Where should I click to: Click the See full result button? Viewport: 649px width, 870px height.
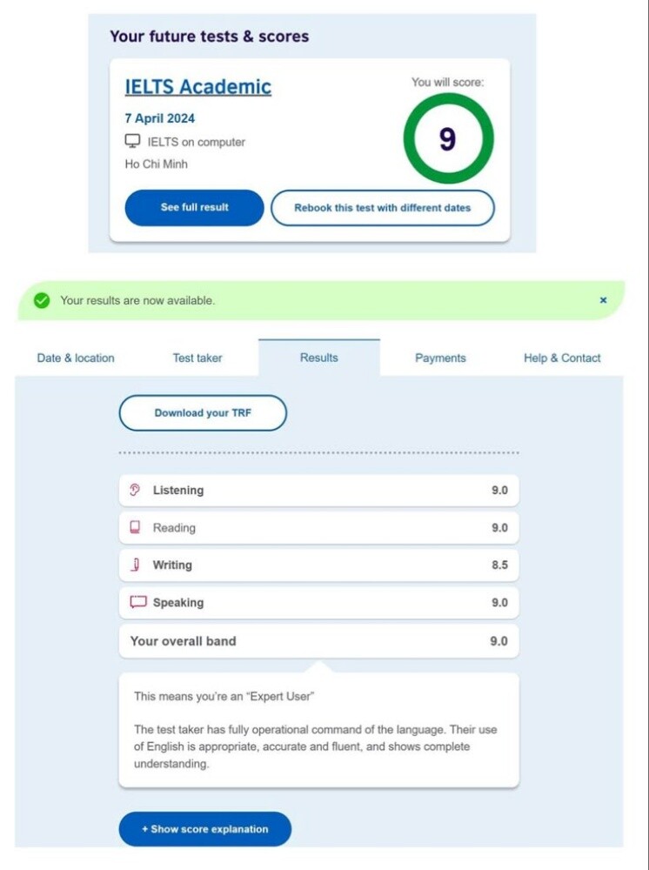point(194,208)
